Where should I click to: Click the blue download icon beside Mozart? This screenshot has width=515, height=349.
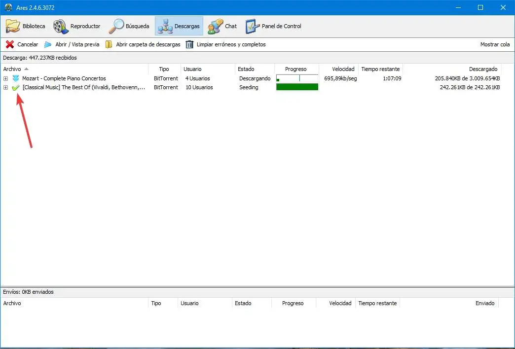click(x=16, y=78)
